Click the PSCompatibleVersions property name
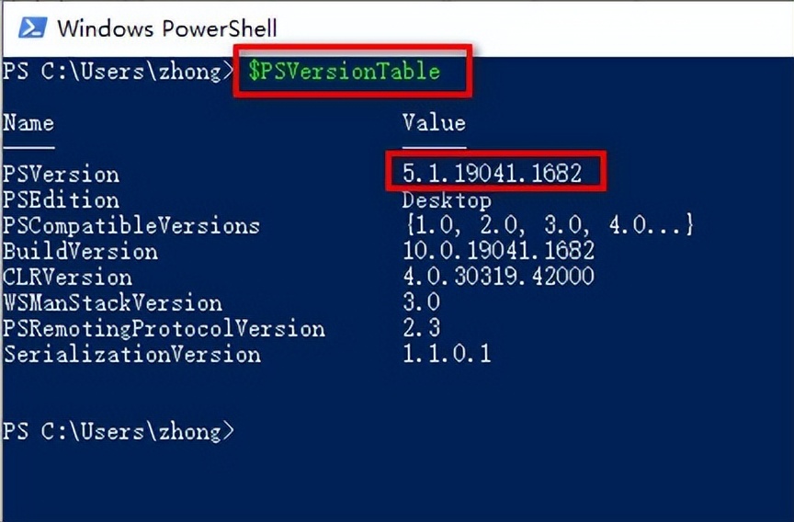 click(131, 225)
